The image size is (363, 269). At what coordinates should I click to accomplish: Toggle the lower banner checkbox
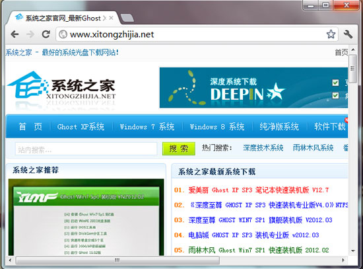click(x=335, y=96)
